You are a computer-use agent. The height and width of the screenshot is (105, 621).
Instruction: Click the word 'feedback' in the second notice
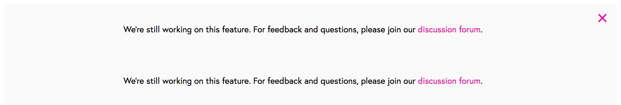(284, 81)
